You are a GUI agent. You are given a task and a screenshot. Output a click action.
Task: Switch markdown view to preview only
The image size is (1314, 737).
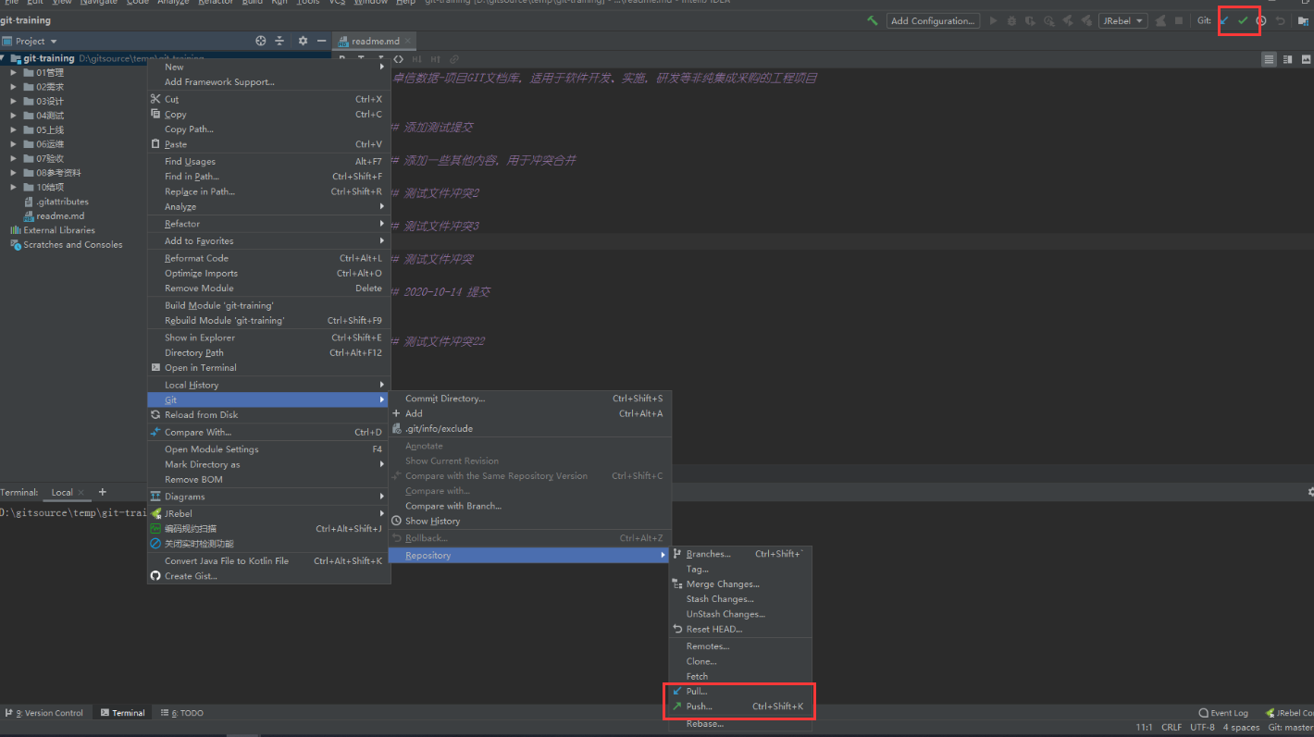[x=1305, y=59]
